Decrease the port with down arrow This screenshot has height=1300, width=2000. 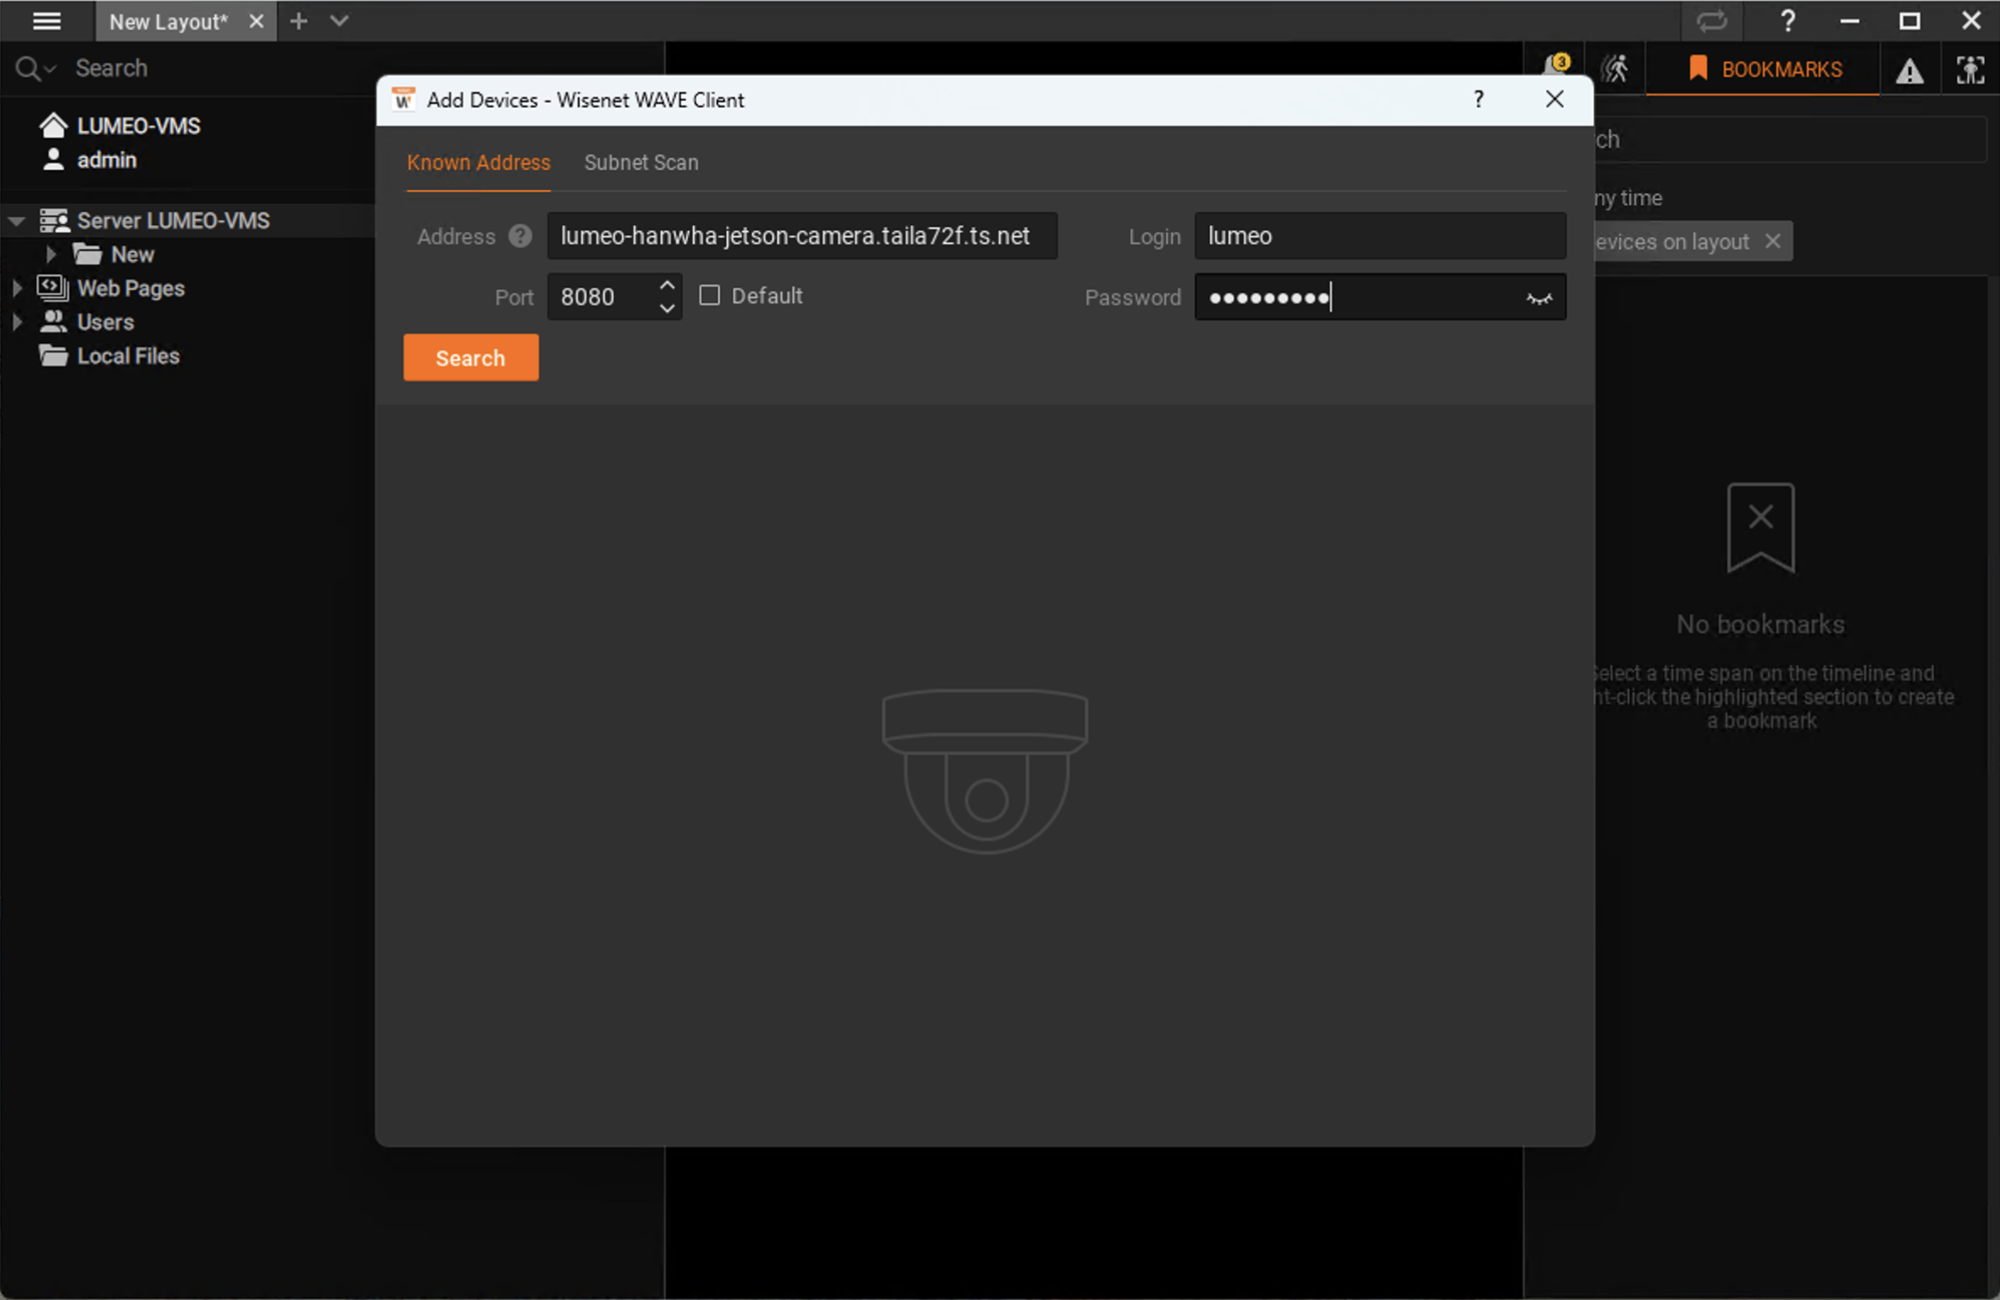[x=667, y=308]
